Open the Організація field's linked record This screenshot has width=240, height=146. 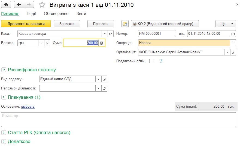point(233,52)
